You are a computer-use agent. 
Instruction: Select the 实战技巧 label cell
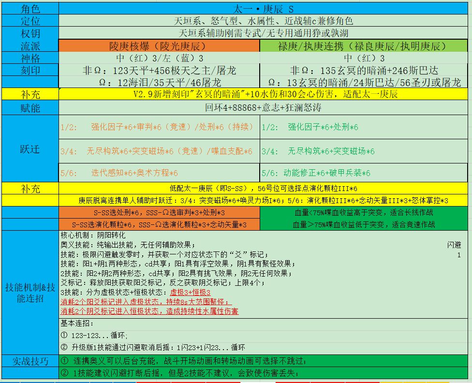tap(30, 361)
